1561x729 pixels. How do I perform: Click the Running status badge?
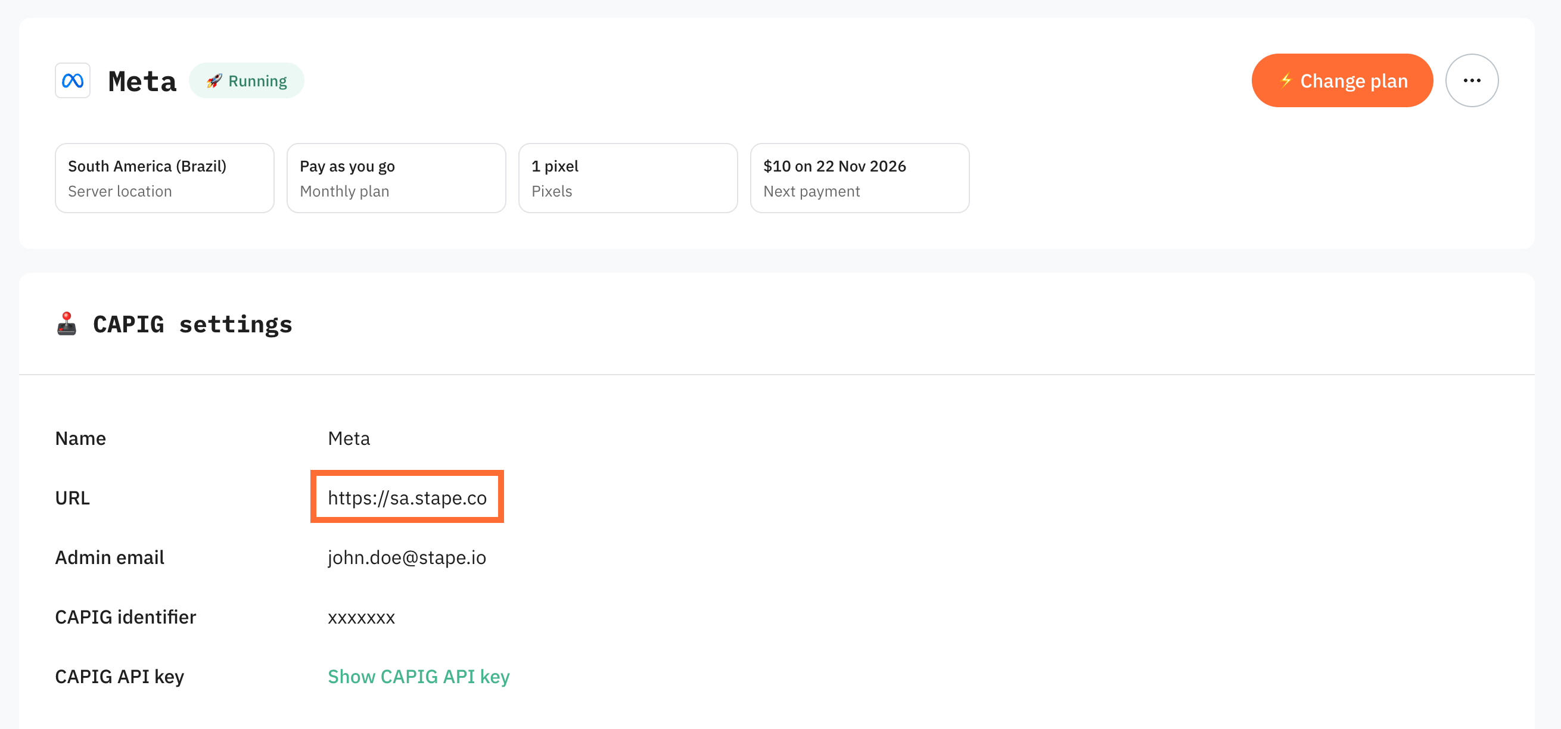247,80
